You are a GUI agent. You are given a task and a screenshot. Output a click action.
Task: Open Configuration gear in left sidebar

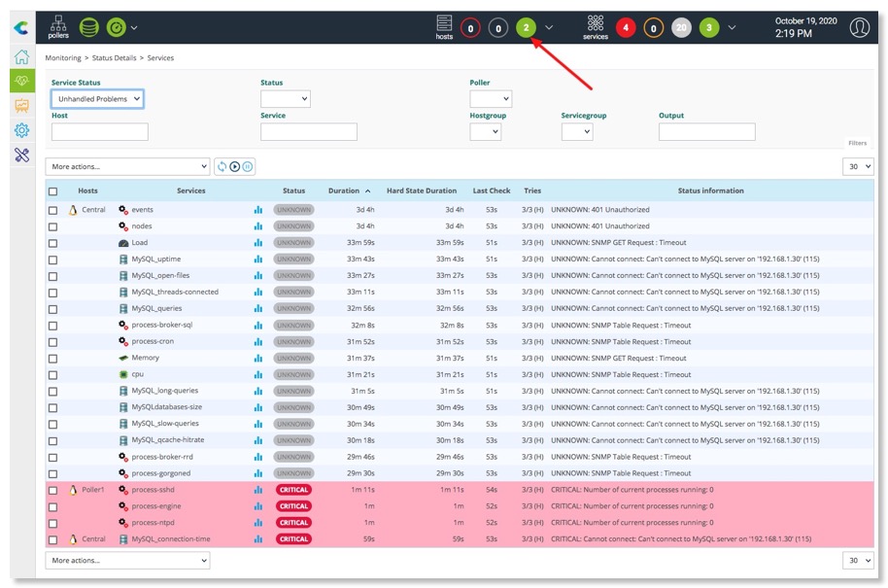pyautogui.click(x=21, y=130)
